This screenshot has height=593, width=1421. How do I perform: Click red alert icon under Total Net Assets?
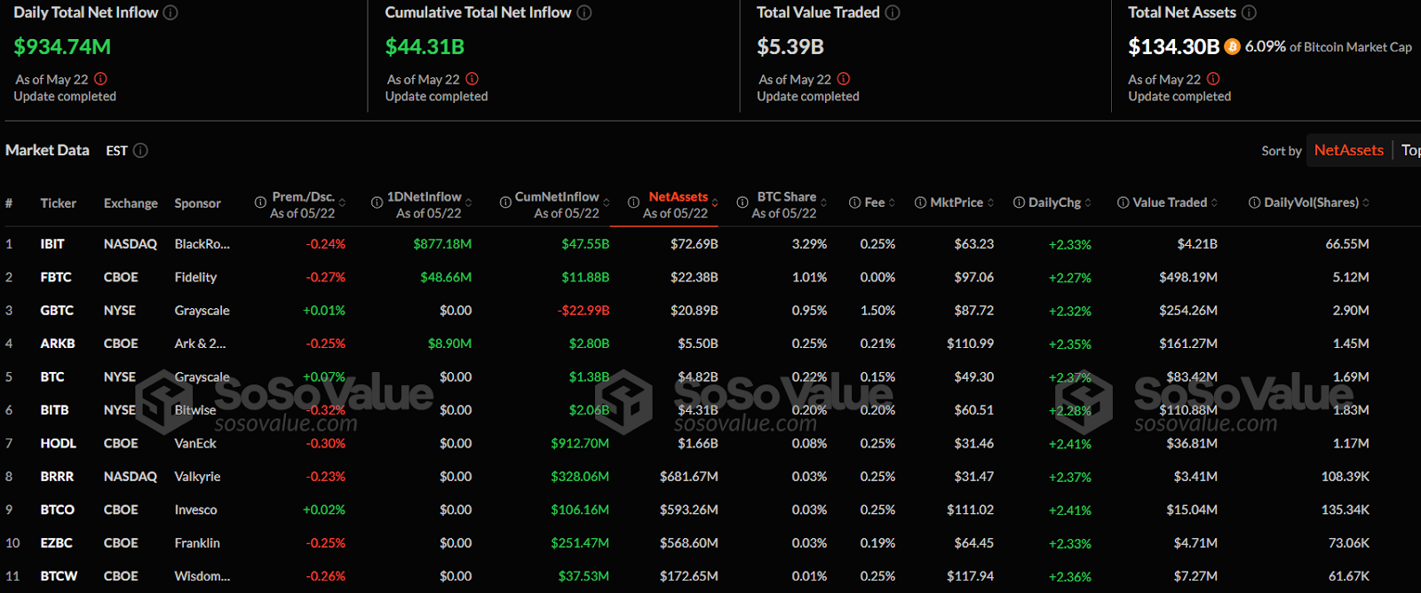[x=1213, y=78]
